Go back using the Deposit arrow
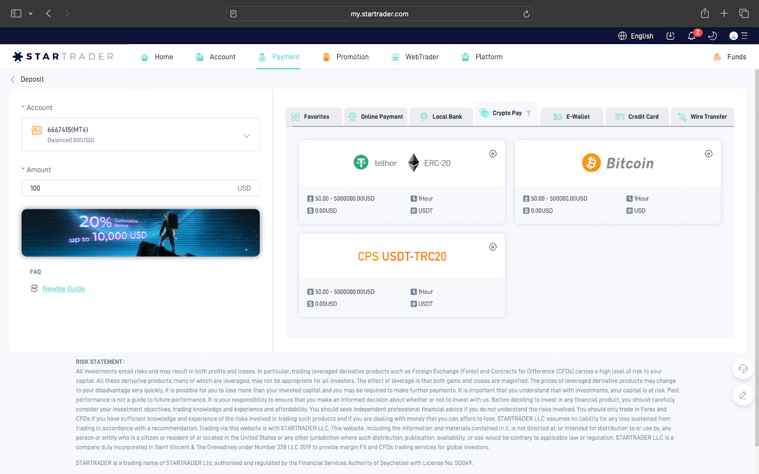 (13, 79)
